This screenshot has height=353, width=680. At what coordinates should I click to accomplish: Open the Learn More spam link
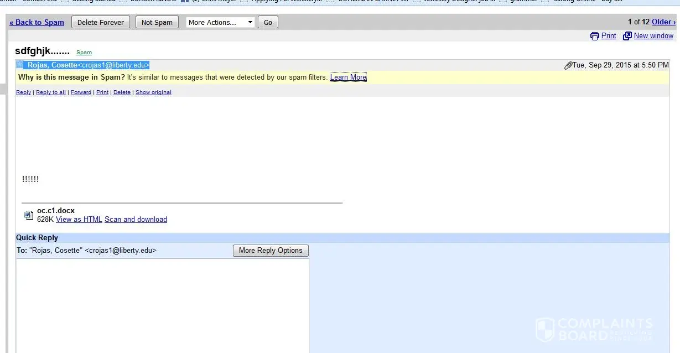click(x=348, y=77)
